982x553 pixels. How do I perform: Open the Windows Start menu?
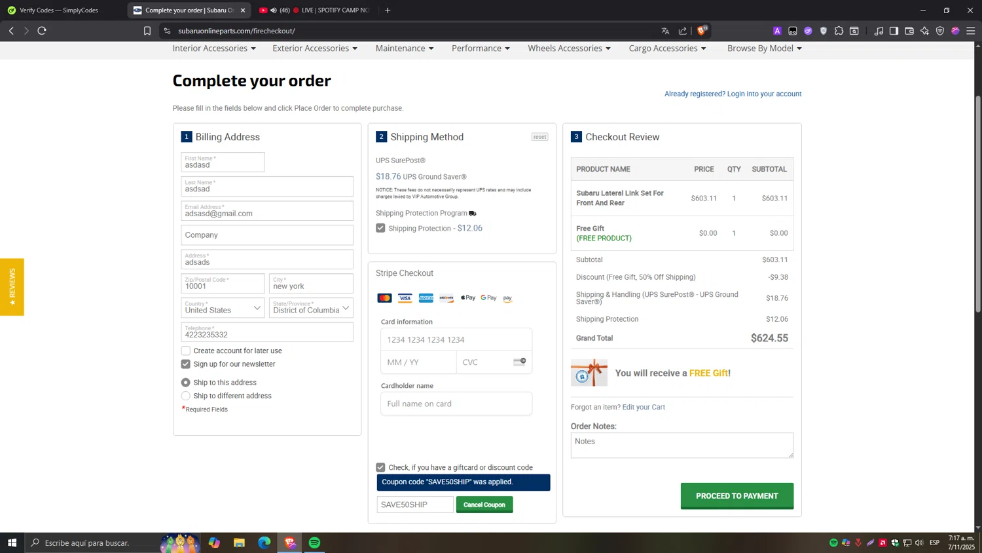pyautogui.click(x=12, y=543)
